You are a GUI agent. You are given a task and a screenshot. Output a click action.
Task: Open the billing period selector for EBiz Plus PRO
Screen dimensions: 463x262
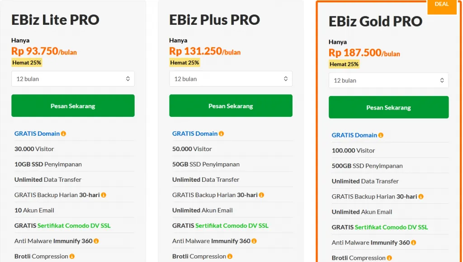231,78
